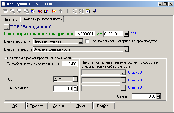This screenshot has height=113, width=174.
Task: Minimize the Калькуляция window
Action: coord(160,4)
